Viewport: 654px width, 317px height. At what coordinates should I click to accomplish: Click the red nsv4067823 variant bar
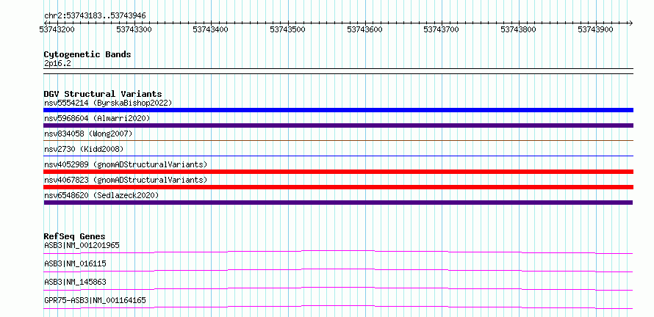(338, 187)
